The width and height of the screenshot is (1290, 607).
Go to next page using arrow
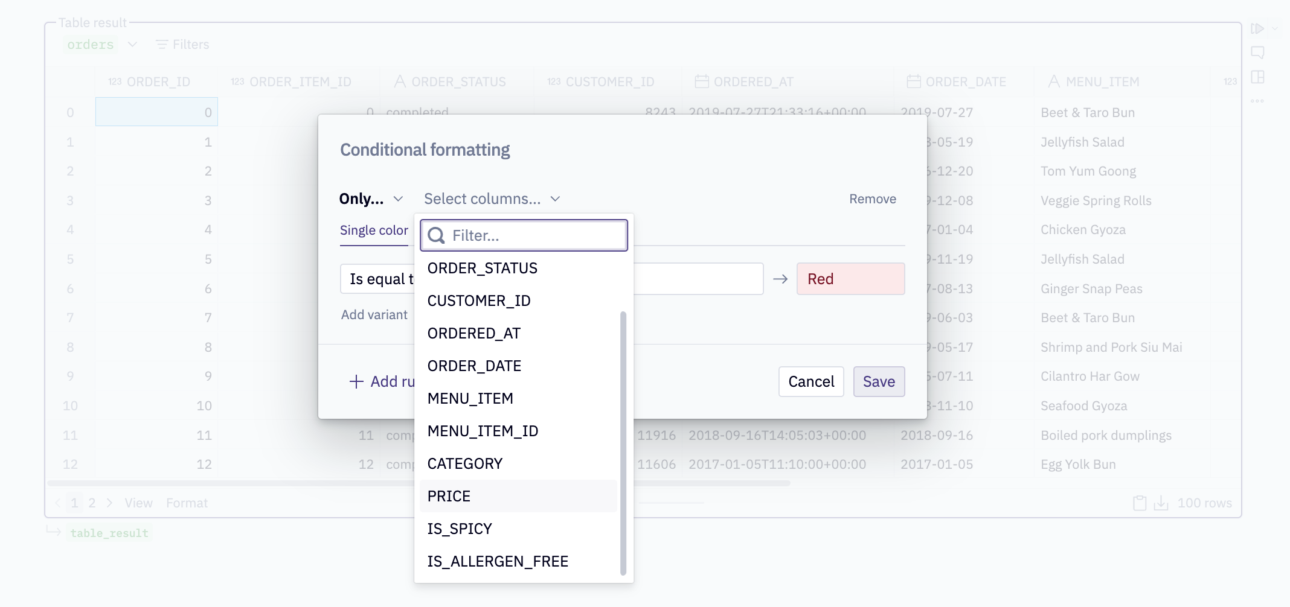click(109, 503)
